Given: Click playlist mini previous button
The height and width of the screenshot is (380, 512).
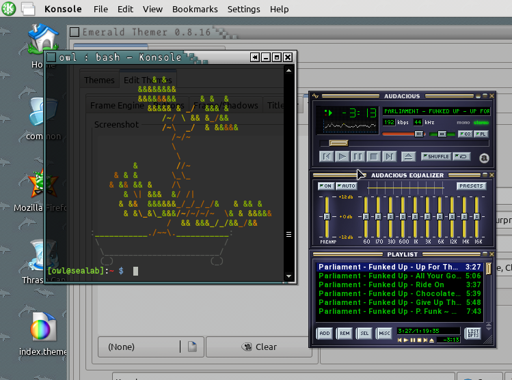Looking at the screenshot, I should click(400, 340).
